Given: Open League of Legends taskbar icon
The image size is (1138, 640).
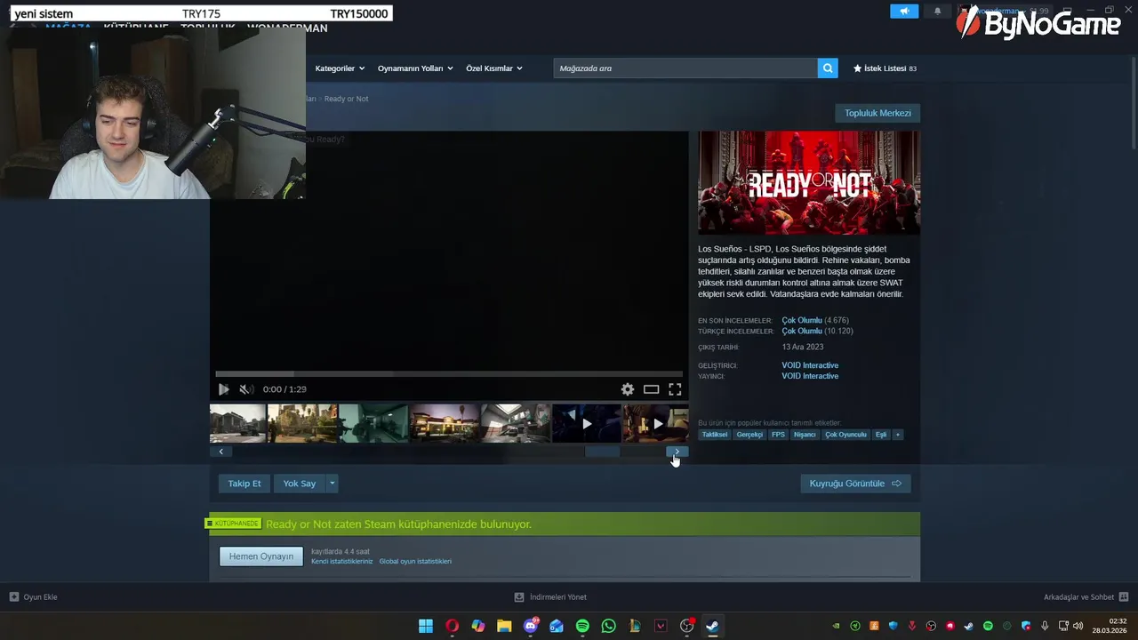Looking at the screenshot, I should (x=635, y=626).
